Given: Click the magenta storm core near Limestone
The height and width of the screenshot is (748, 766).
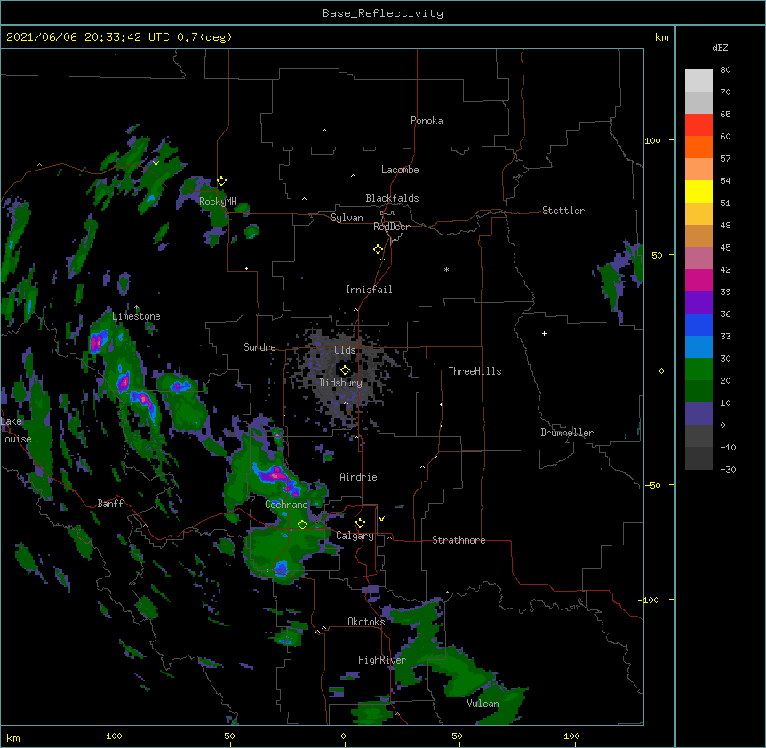Looking at the screenshot, I should tap(97, 341).
